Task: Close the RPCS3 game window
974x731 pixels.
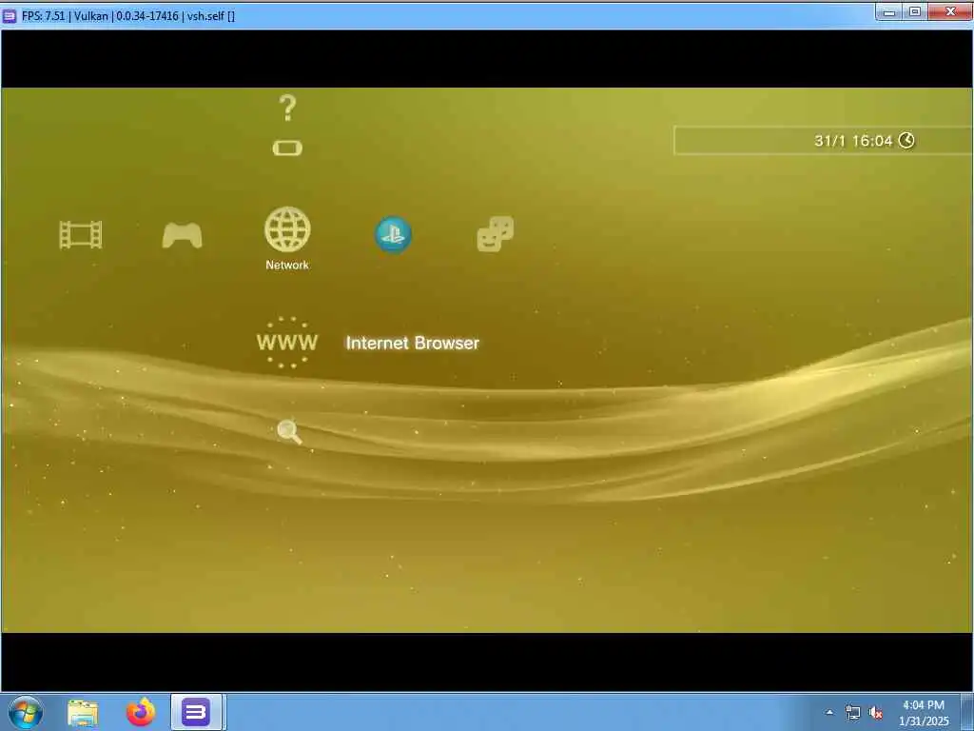Action: pyautogui.click(x=950, y=11)
